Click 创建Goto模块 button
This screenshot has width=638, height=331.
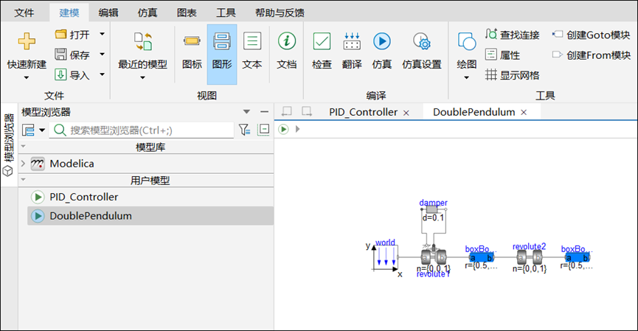591,35
